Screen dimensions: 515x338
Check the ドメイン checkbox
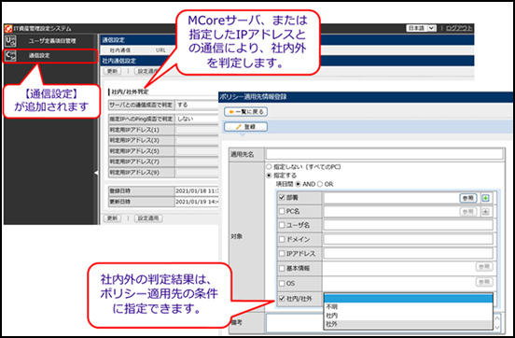tap(282, 239)
